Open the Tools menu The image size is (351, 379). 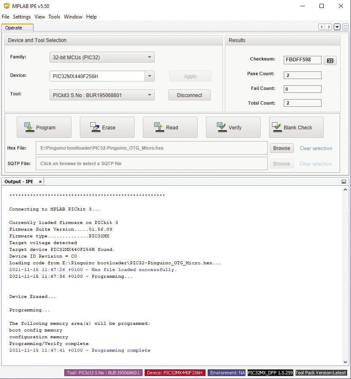54,17
